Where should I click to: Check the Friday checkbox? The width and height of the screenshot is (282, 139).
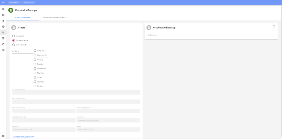tap(35, 77)
